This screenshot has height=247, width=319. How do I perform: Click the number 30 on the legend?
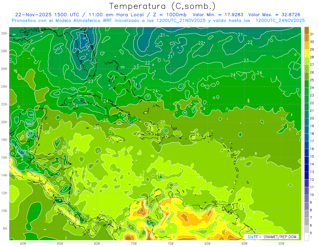[312, 42]
